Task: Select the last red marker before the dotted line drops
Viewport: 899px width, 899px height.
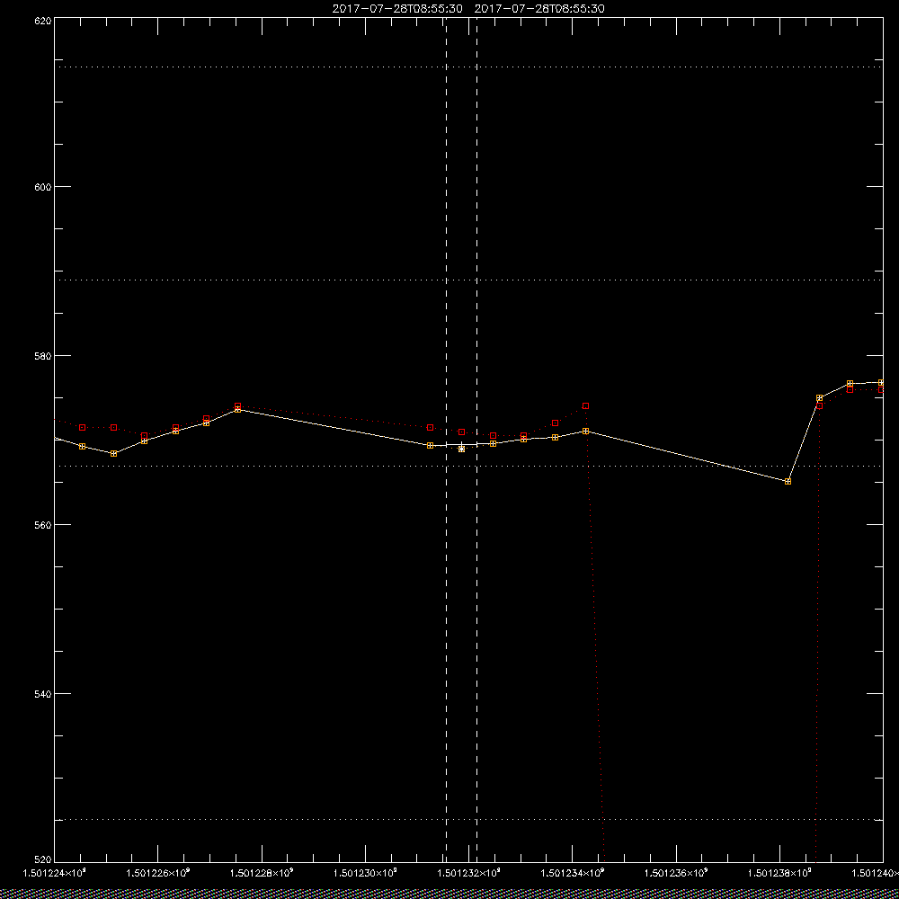Action: point(585,406)
